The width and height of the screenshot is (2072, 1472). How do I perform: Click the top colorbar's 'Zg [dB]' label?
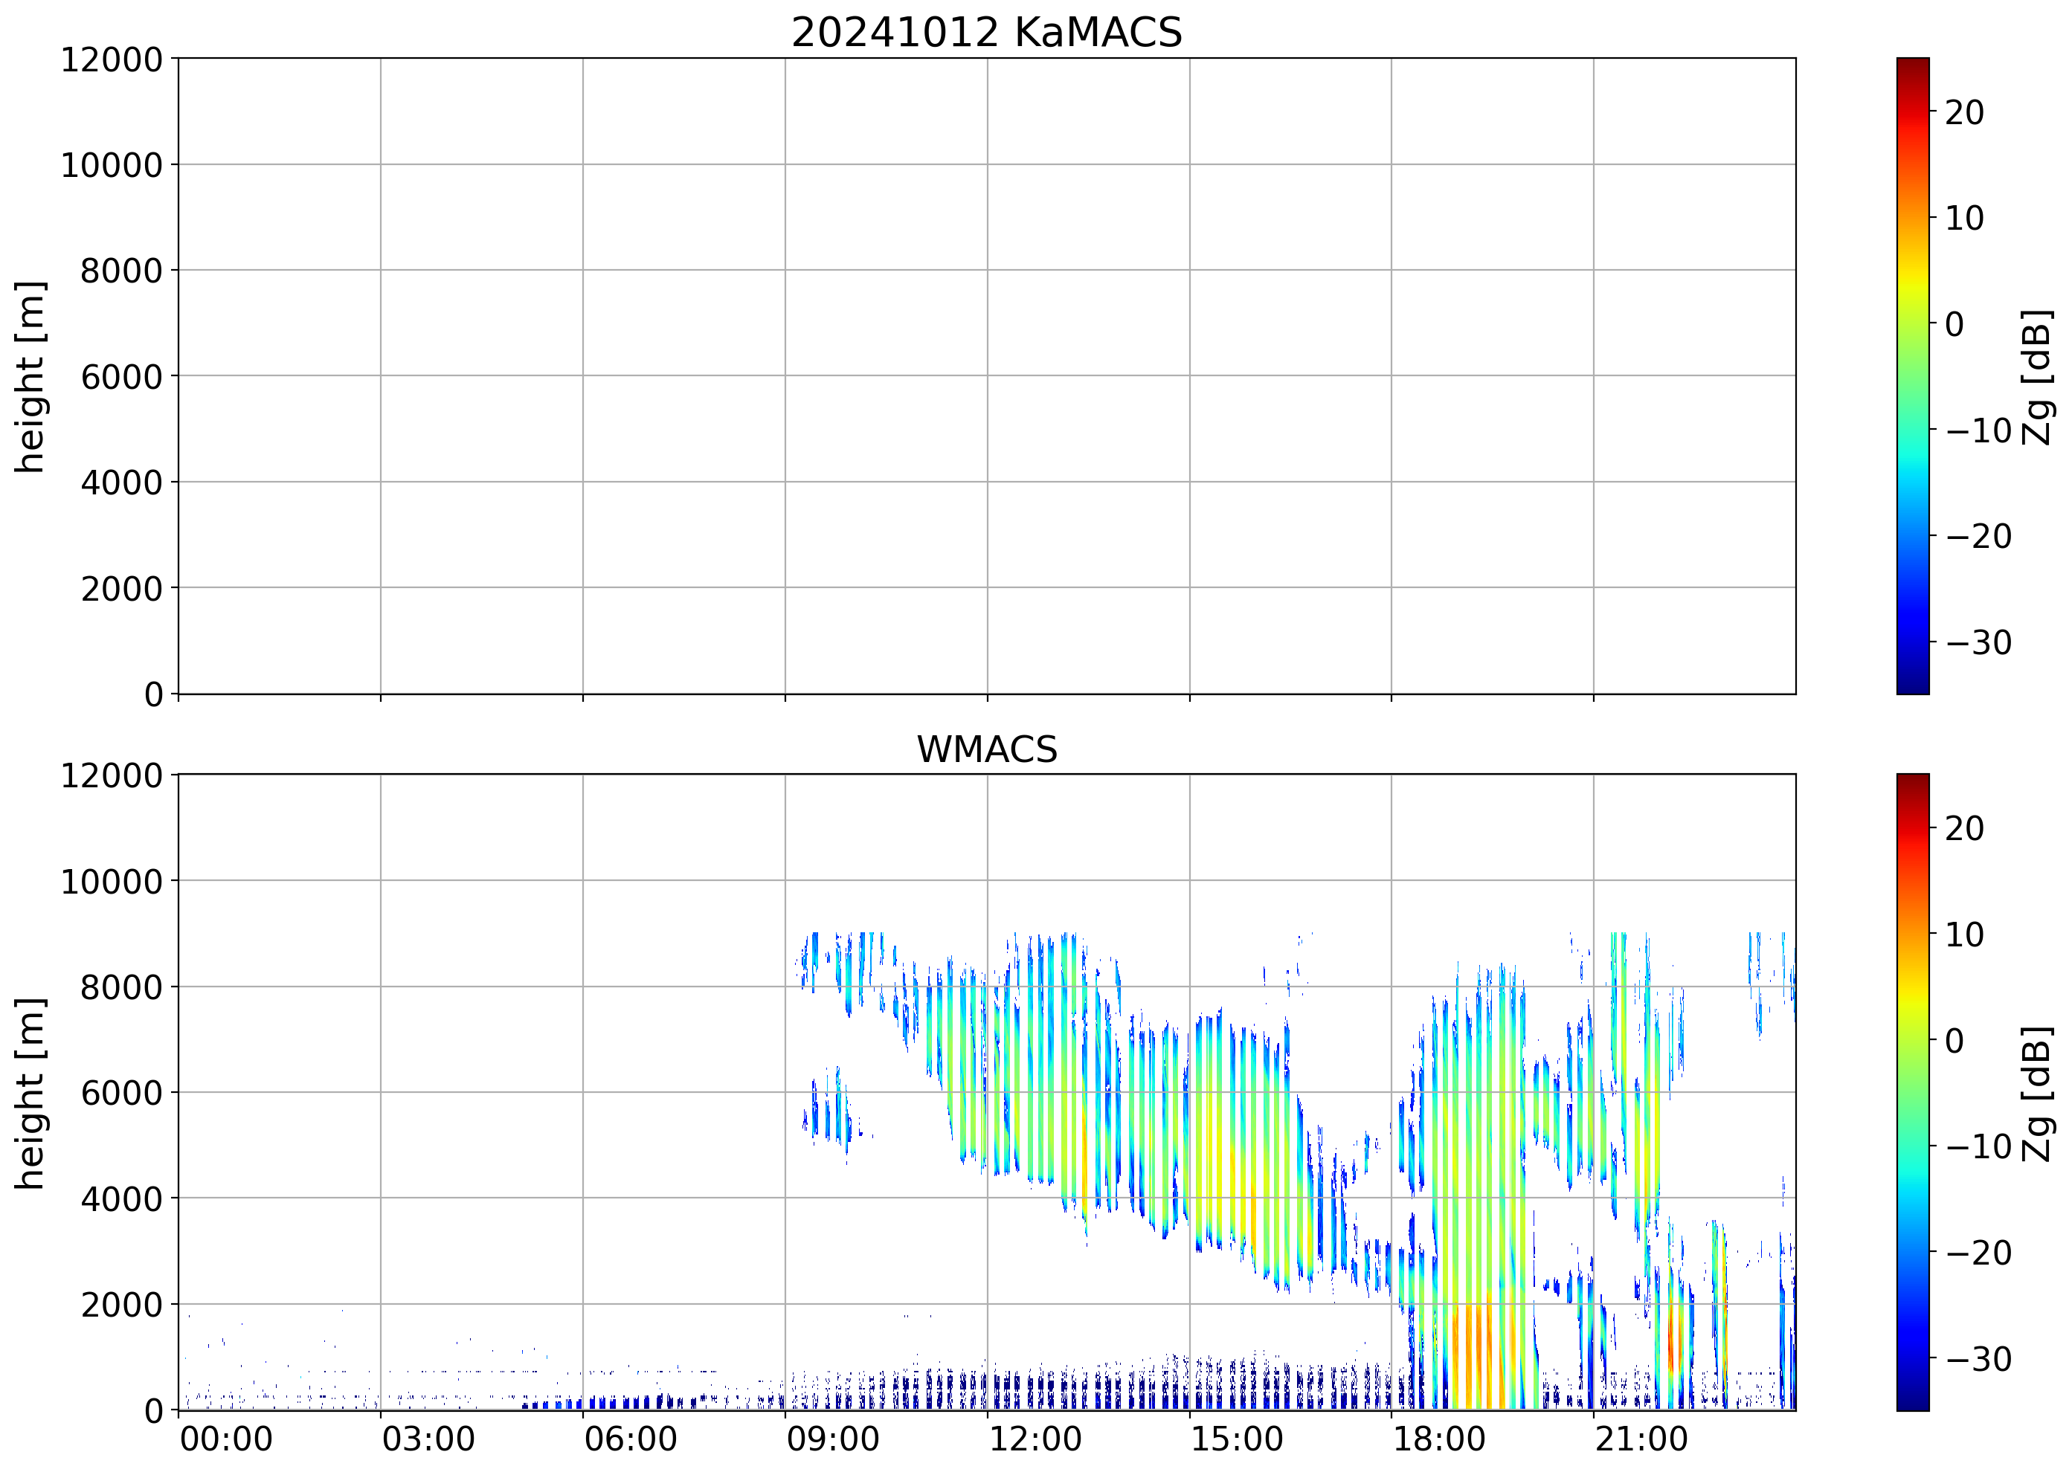(2036, 377)
